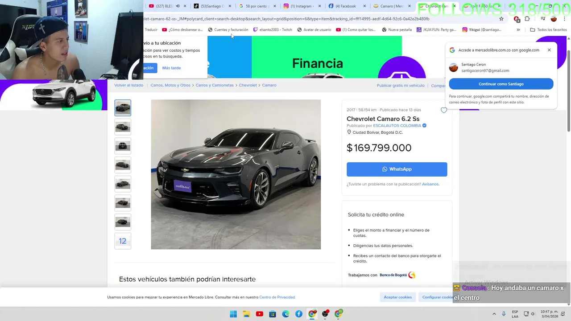Open ESP LAA language switcher
571x321 pixels.
click(515, 314)
